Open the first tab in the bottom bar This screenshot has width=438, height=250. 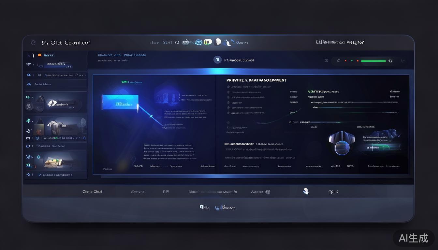point(92,192)
